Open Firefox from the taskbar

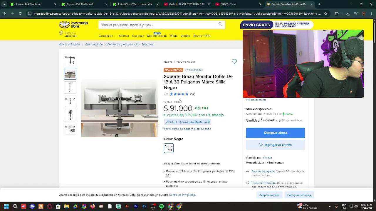pyautogui.click(x=93, y=206)
